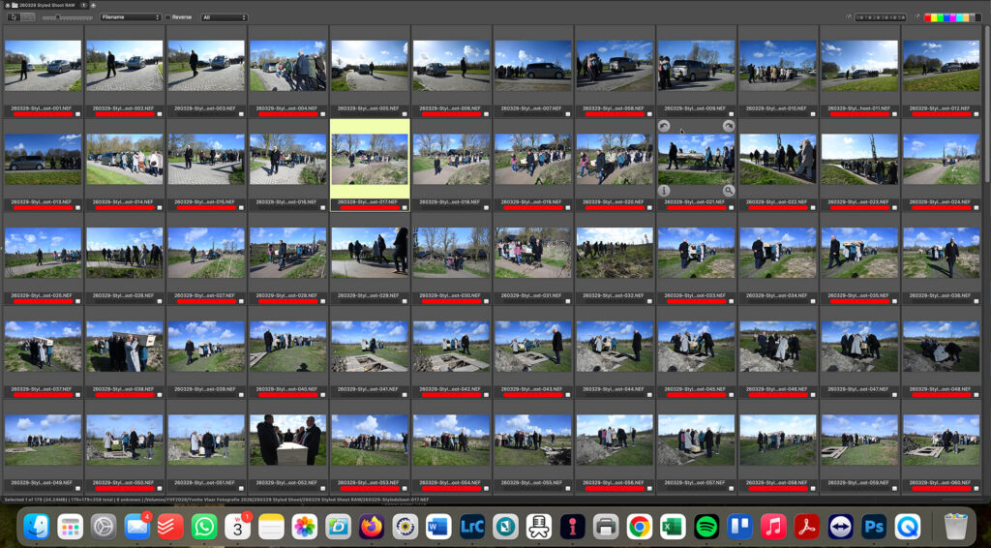Filter by the blue color class
Screen dimensions: 991x548
(x=946, y=17)
